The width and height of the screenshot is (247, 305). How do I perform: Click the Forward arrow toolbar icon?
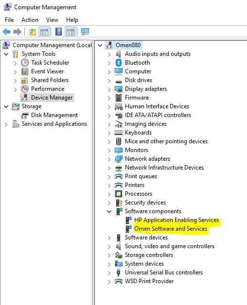17,32
